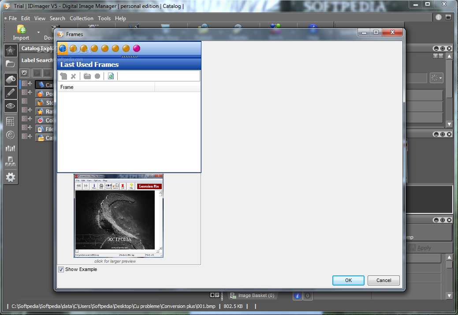Click the gray circle icon in Frames toolbar
The image size is (458, 315).
coord(97,76)
